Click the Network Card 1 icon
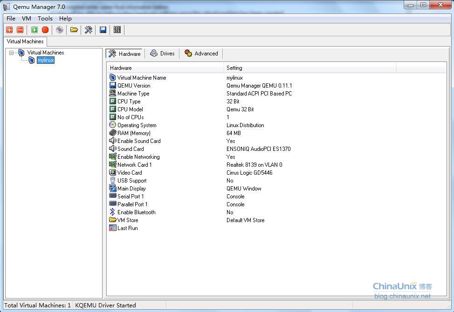This screenshot has width=454, height=312. click(x=113, y=164)
